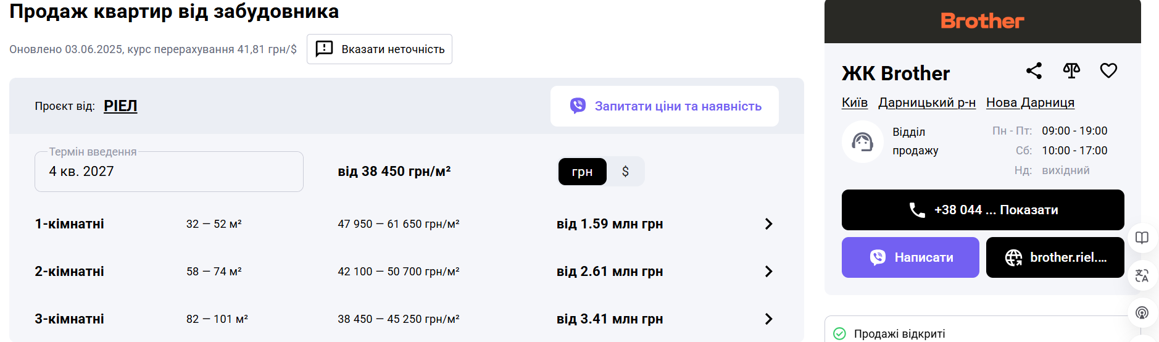The image size is (1159, 342).
Task: Show the full +38 044 phone number
Action: [982, 210]
